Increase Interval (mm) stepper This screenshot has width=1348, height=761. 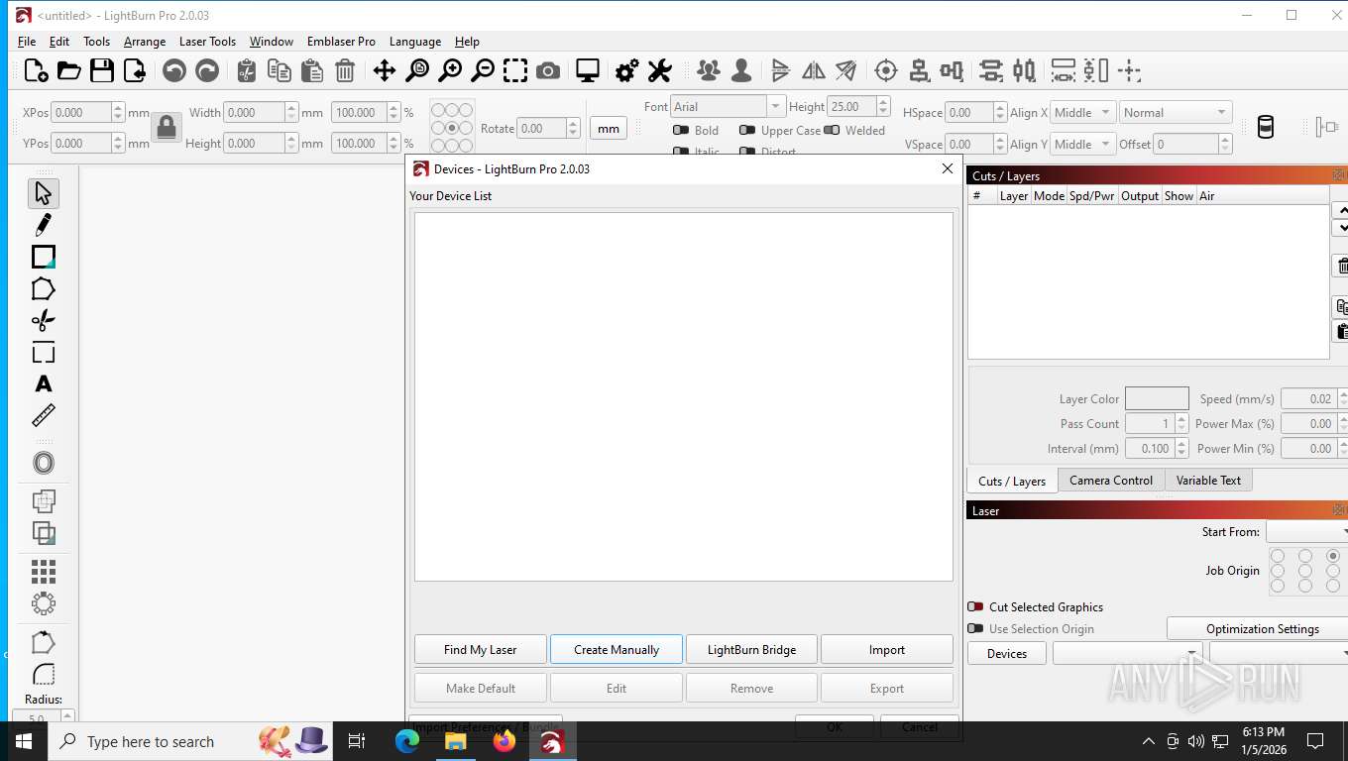coord(1181,443)
